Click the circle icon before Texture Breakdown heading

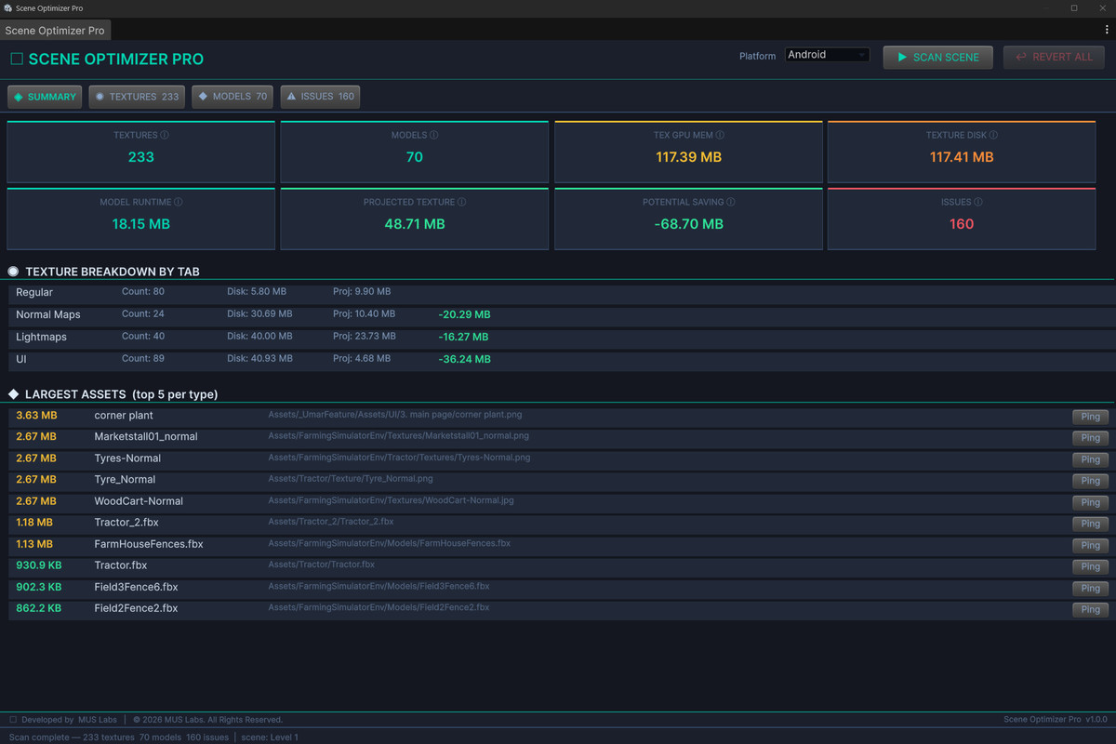click(13, 272)
